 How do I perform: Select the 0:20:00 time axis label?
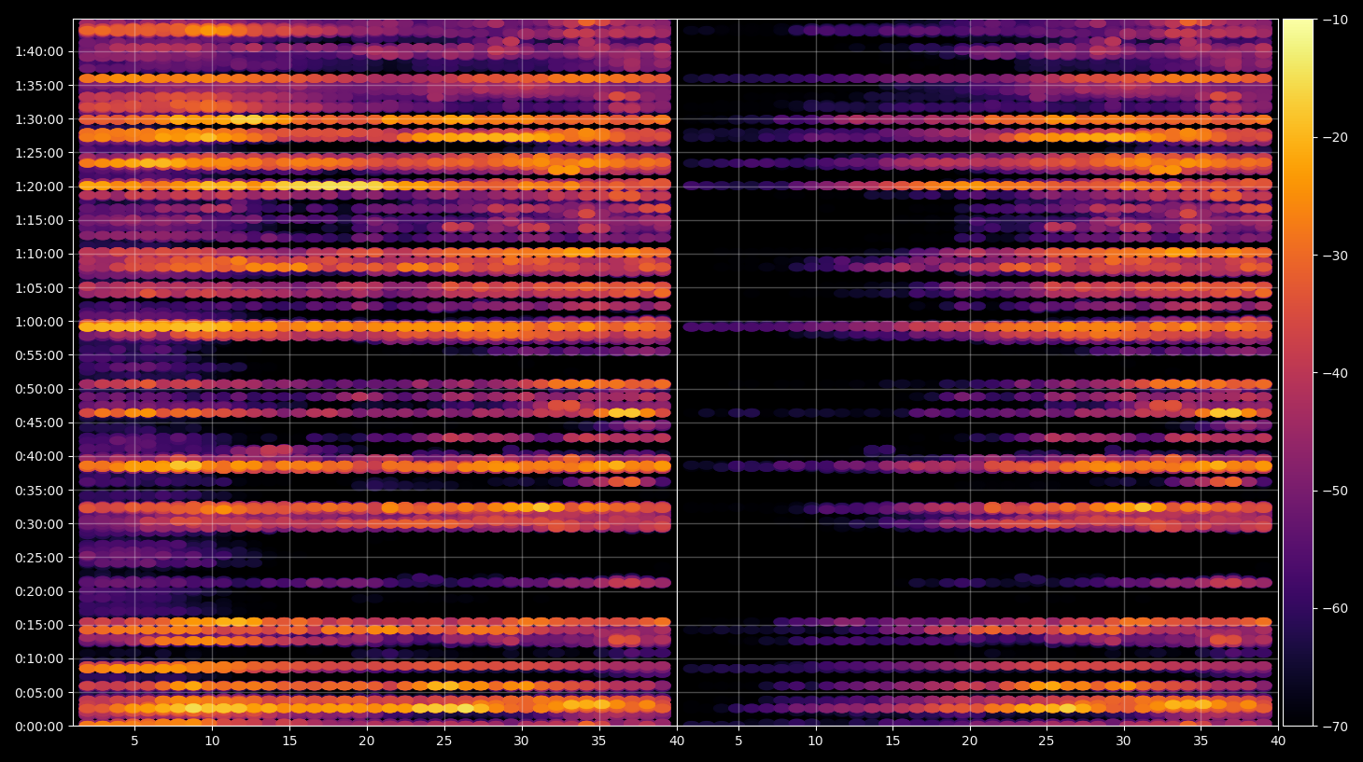point(39,591)
